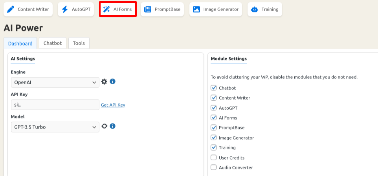Click the Image Generator picture icon
Viewport: 378px width, 176px height.
coord(196,9)
